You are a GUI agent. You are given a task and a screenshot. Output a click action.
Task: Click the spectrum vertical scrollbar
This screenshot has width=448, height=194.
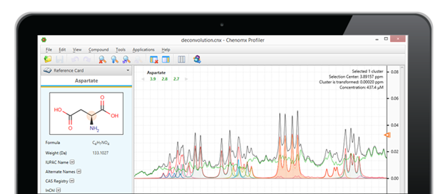(x=402, y=129)
